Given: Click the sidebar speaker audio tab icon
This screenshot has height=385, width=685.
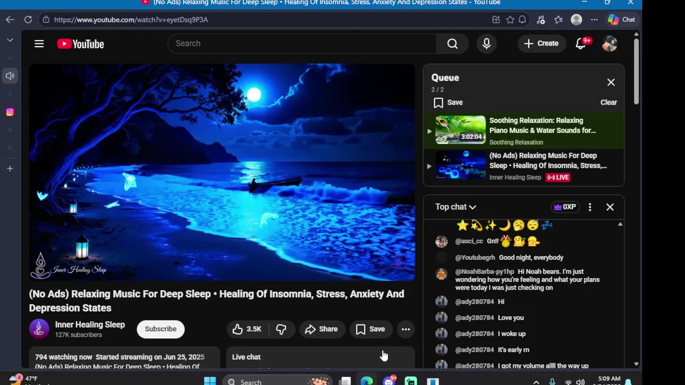Looking at the screenshot, I should coord(10,76).
